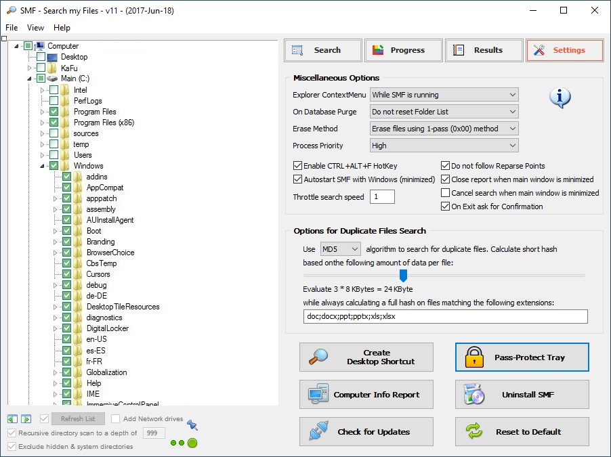Check the Users folder checkbox
This screenshot has height=457, width=611.
(54, 154)
